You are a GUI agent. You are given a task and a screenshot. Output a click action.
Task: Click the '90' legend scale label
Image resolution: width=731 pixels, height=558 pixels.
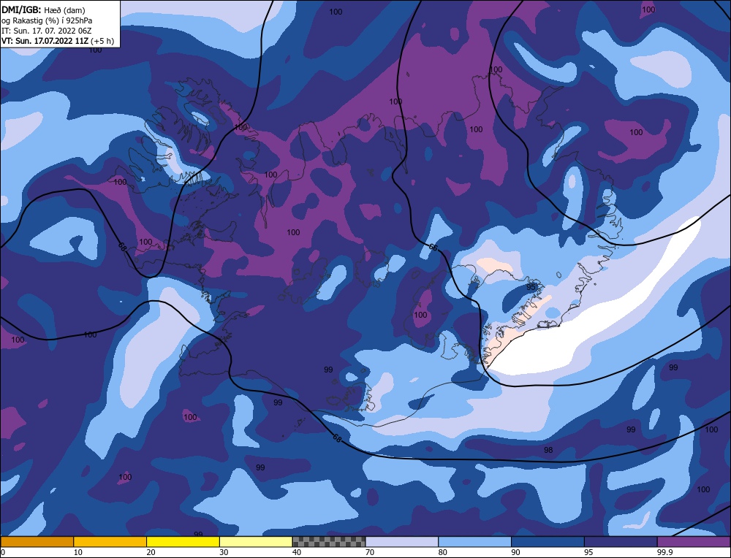515,553
